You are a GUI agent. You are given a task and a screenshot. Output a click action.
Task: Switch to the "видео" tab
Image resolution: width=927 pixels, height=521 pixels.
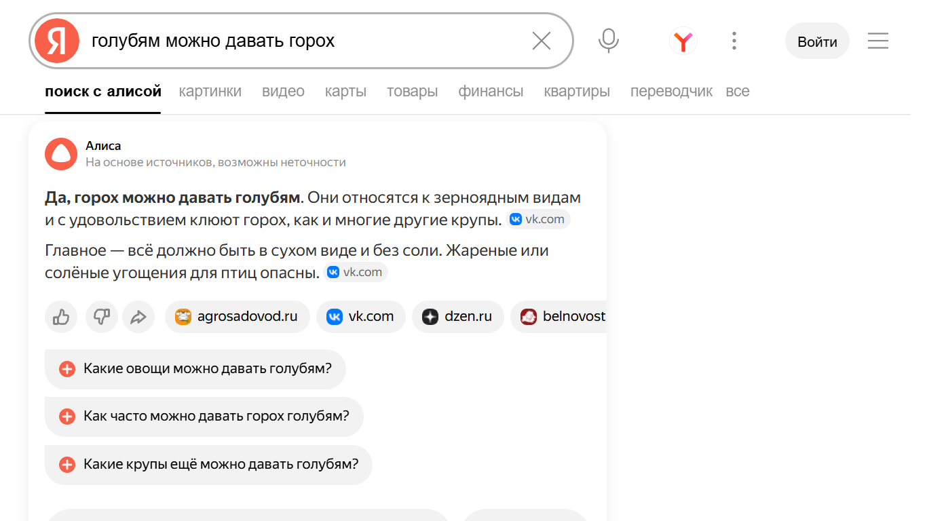[x=283, y=92]
